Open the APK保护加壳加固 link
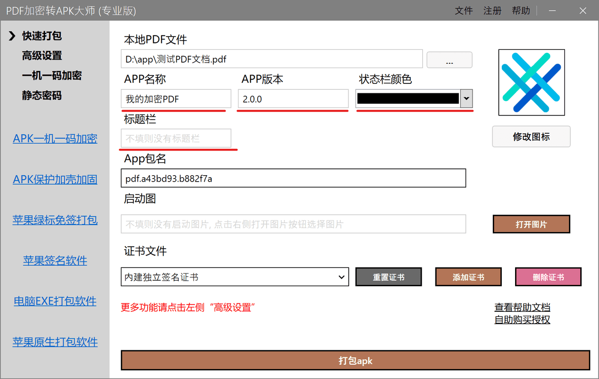This screenshot has height=379, width=599. pos(55,179)
